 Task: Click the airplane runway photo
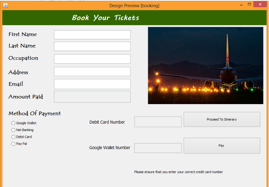[206, 66]
